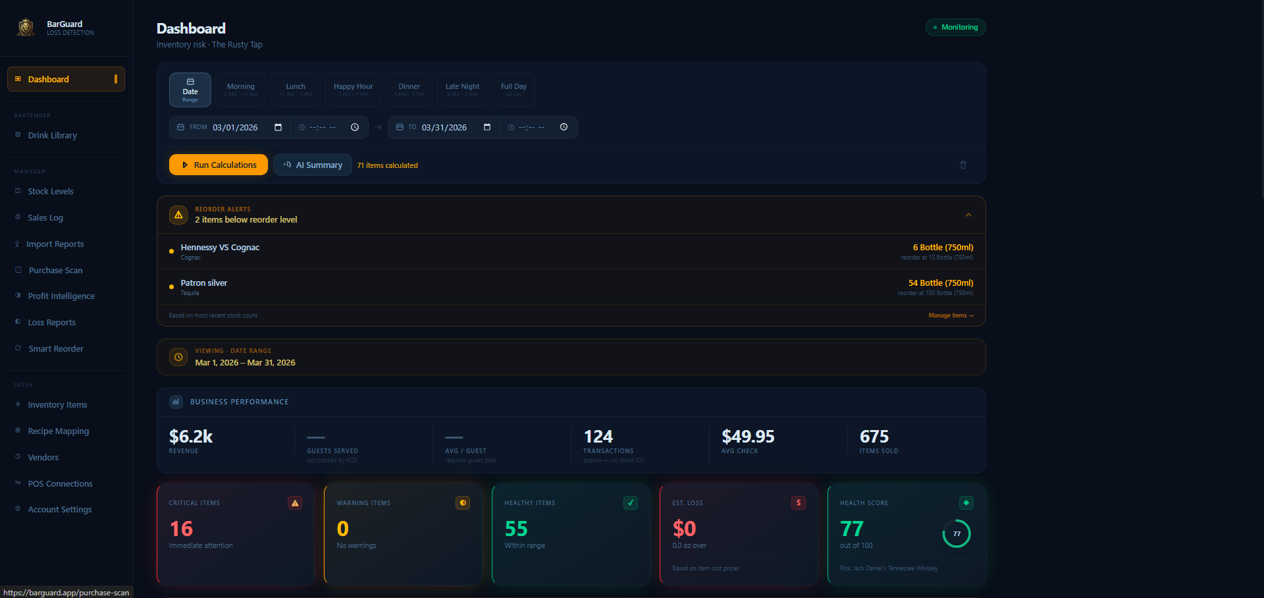Select the Full Day time range
The image size is (1264, 598).
tap(513, 90)
